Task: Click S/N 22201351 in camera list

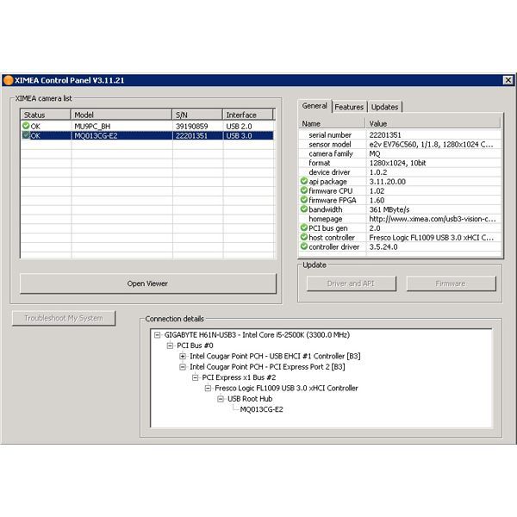Action: tap(191, 135)
